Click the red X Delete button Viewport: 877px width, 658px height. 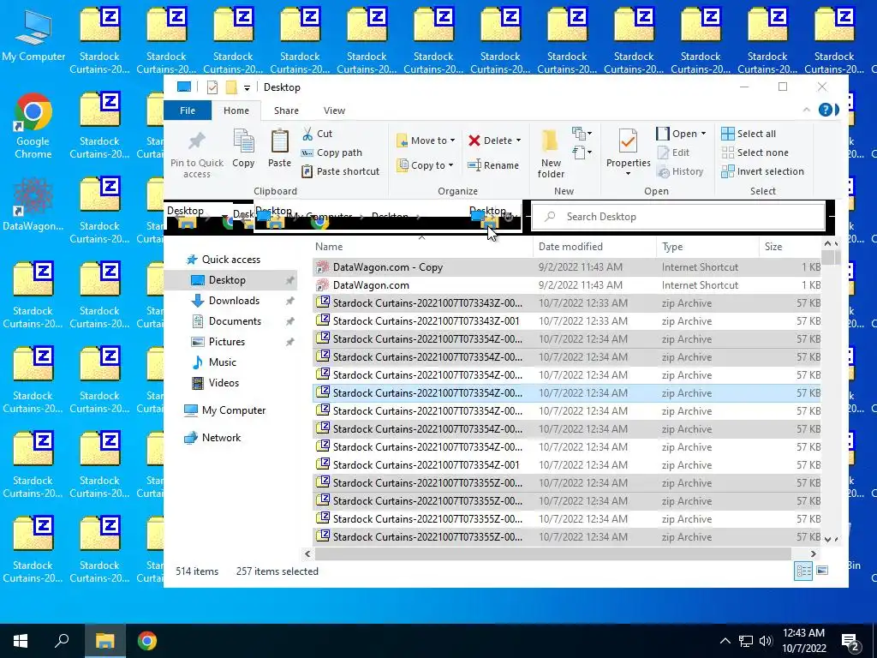(x=474, y=141)
